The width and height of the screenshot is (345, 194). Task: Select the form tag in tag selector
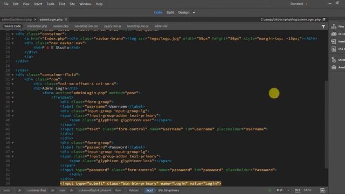(119, 190)
